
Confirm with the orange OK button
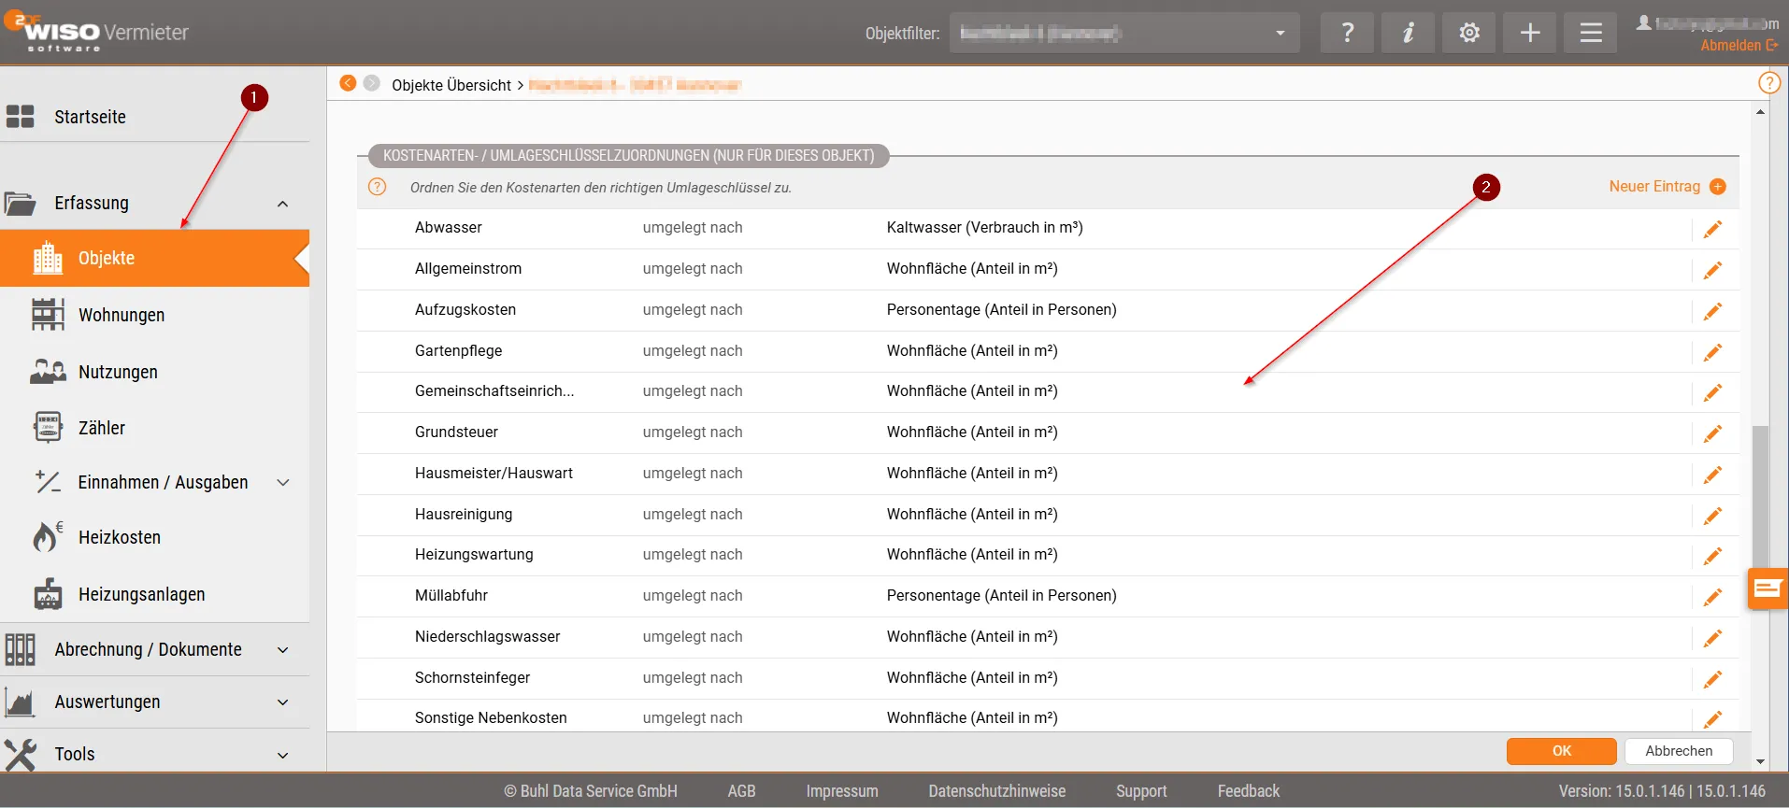click(1561, 751)
